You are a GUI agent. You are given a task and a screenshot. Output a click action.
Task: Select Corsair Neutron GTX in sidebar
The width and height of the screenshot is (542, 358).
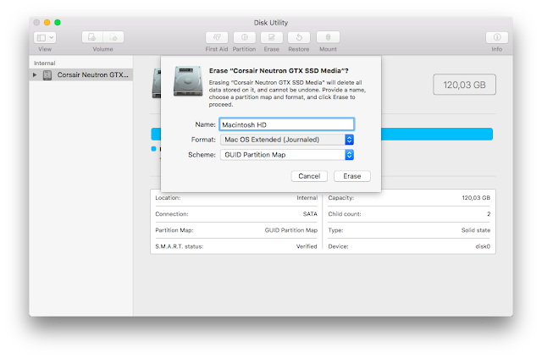click(x=81, y=75)
